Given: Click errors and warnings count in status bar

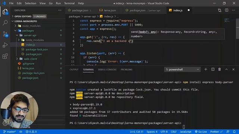Looking at the screenshot, I should 31,132.
